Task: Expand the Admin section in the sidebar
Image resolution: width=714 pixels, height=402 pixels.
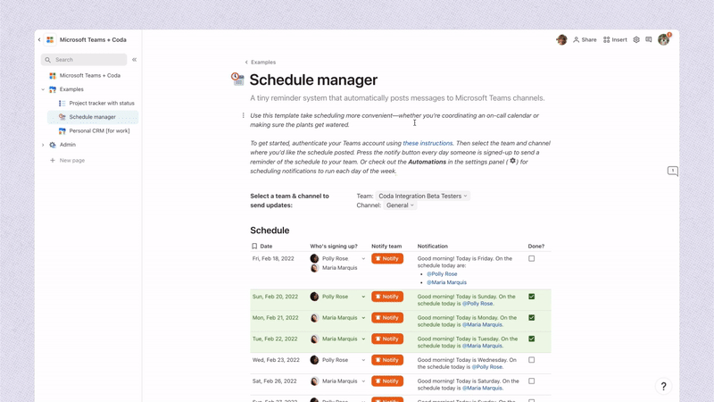Action: [43, 145]
